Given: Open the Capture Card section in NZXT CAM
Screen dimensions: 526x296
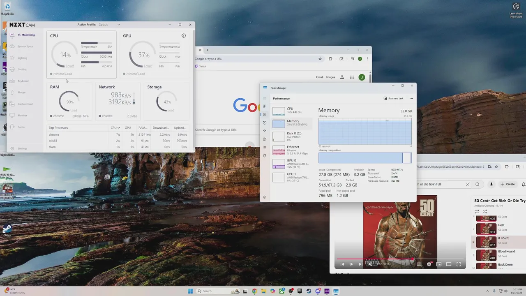Looking at the screenshot, I should tap(21, 104).
